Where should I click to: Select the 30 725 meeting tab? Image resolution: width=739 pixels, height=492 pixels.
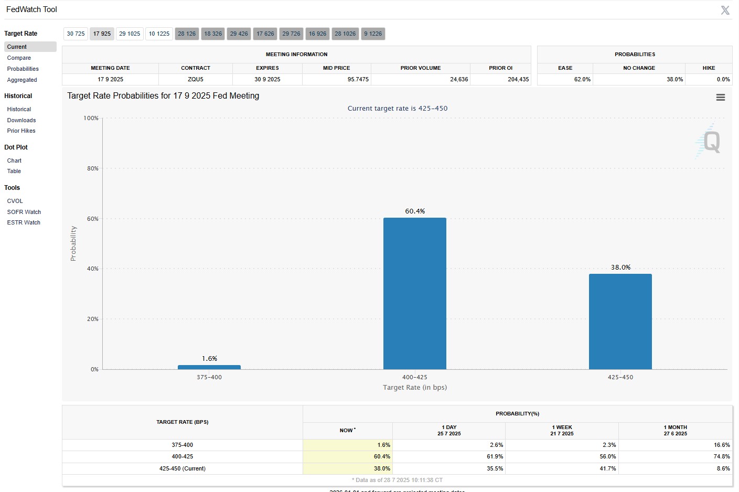(x=76, y=34)
